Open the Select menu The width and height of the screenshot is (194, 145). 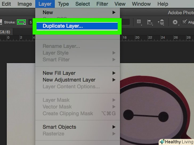pyautogui.click(x=83, y=4)
